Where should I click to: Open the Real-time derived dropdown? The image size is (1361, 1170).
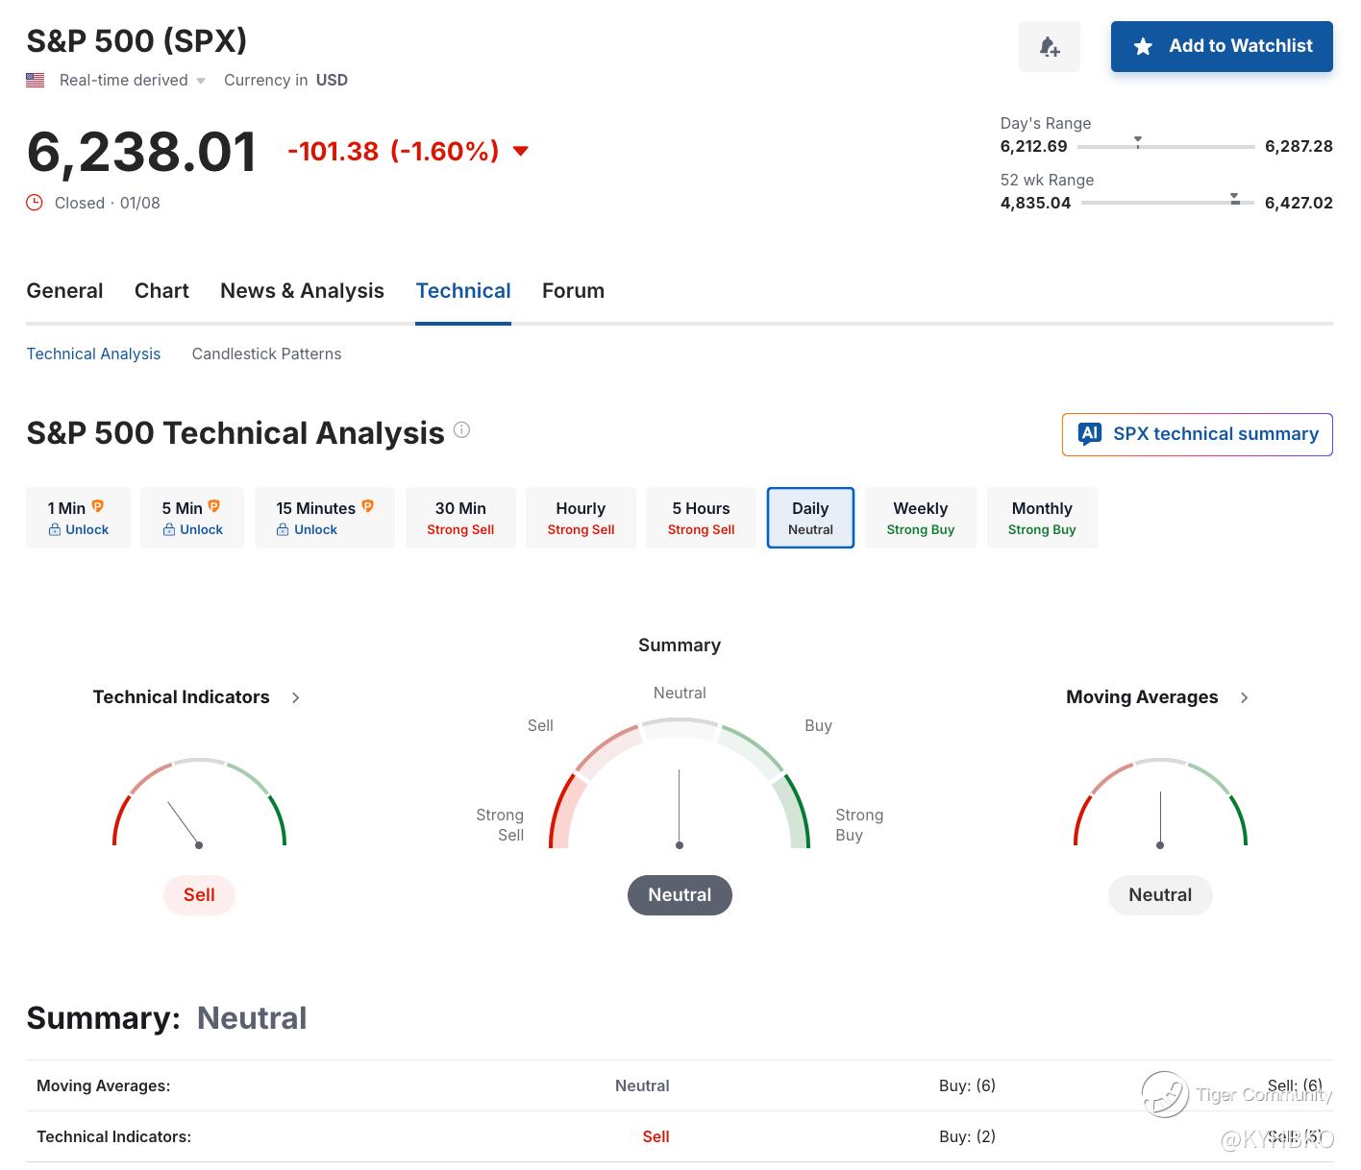(201, 81)
